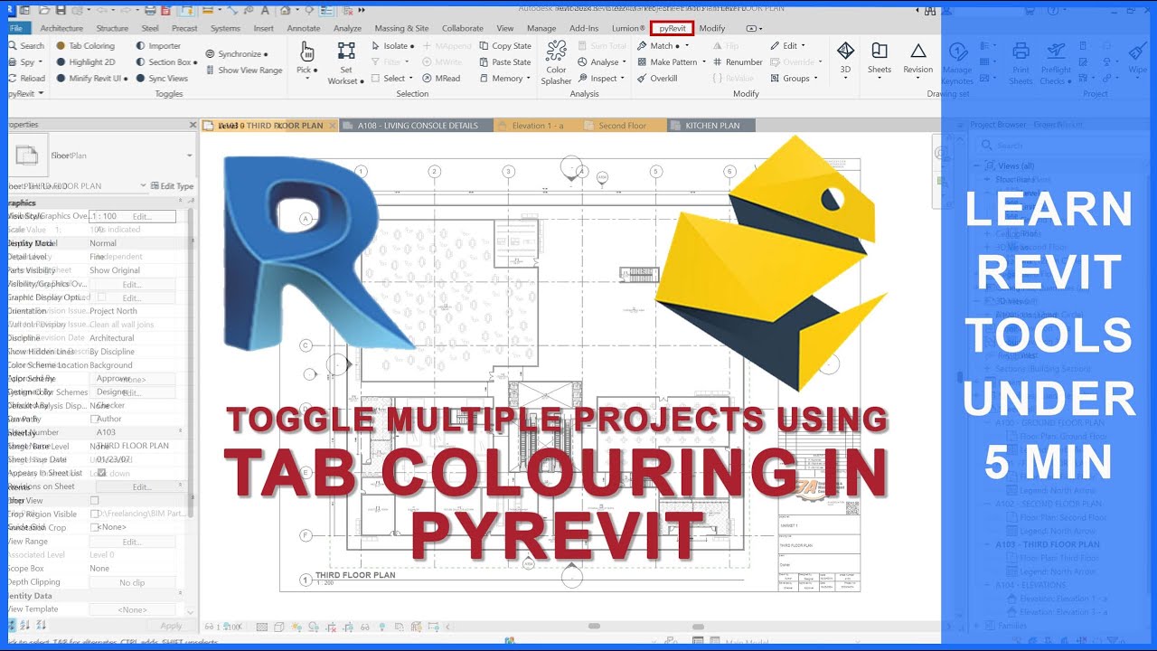
Task: Click the 3D tool
Action: (845, 59)
